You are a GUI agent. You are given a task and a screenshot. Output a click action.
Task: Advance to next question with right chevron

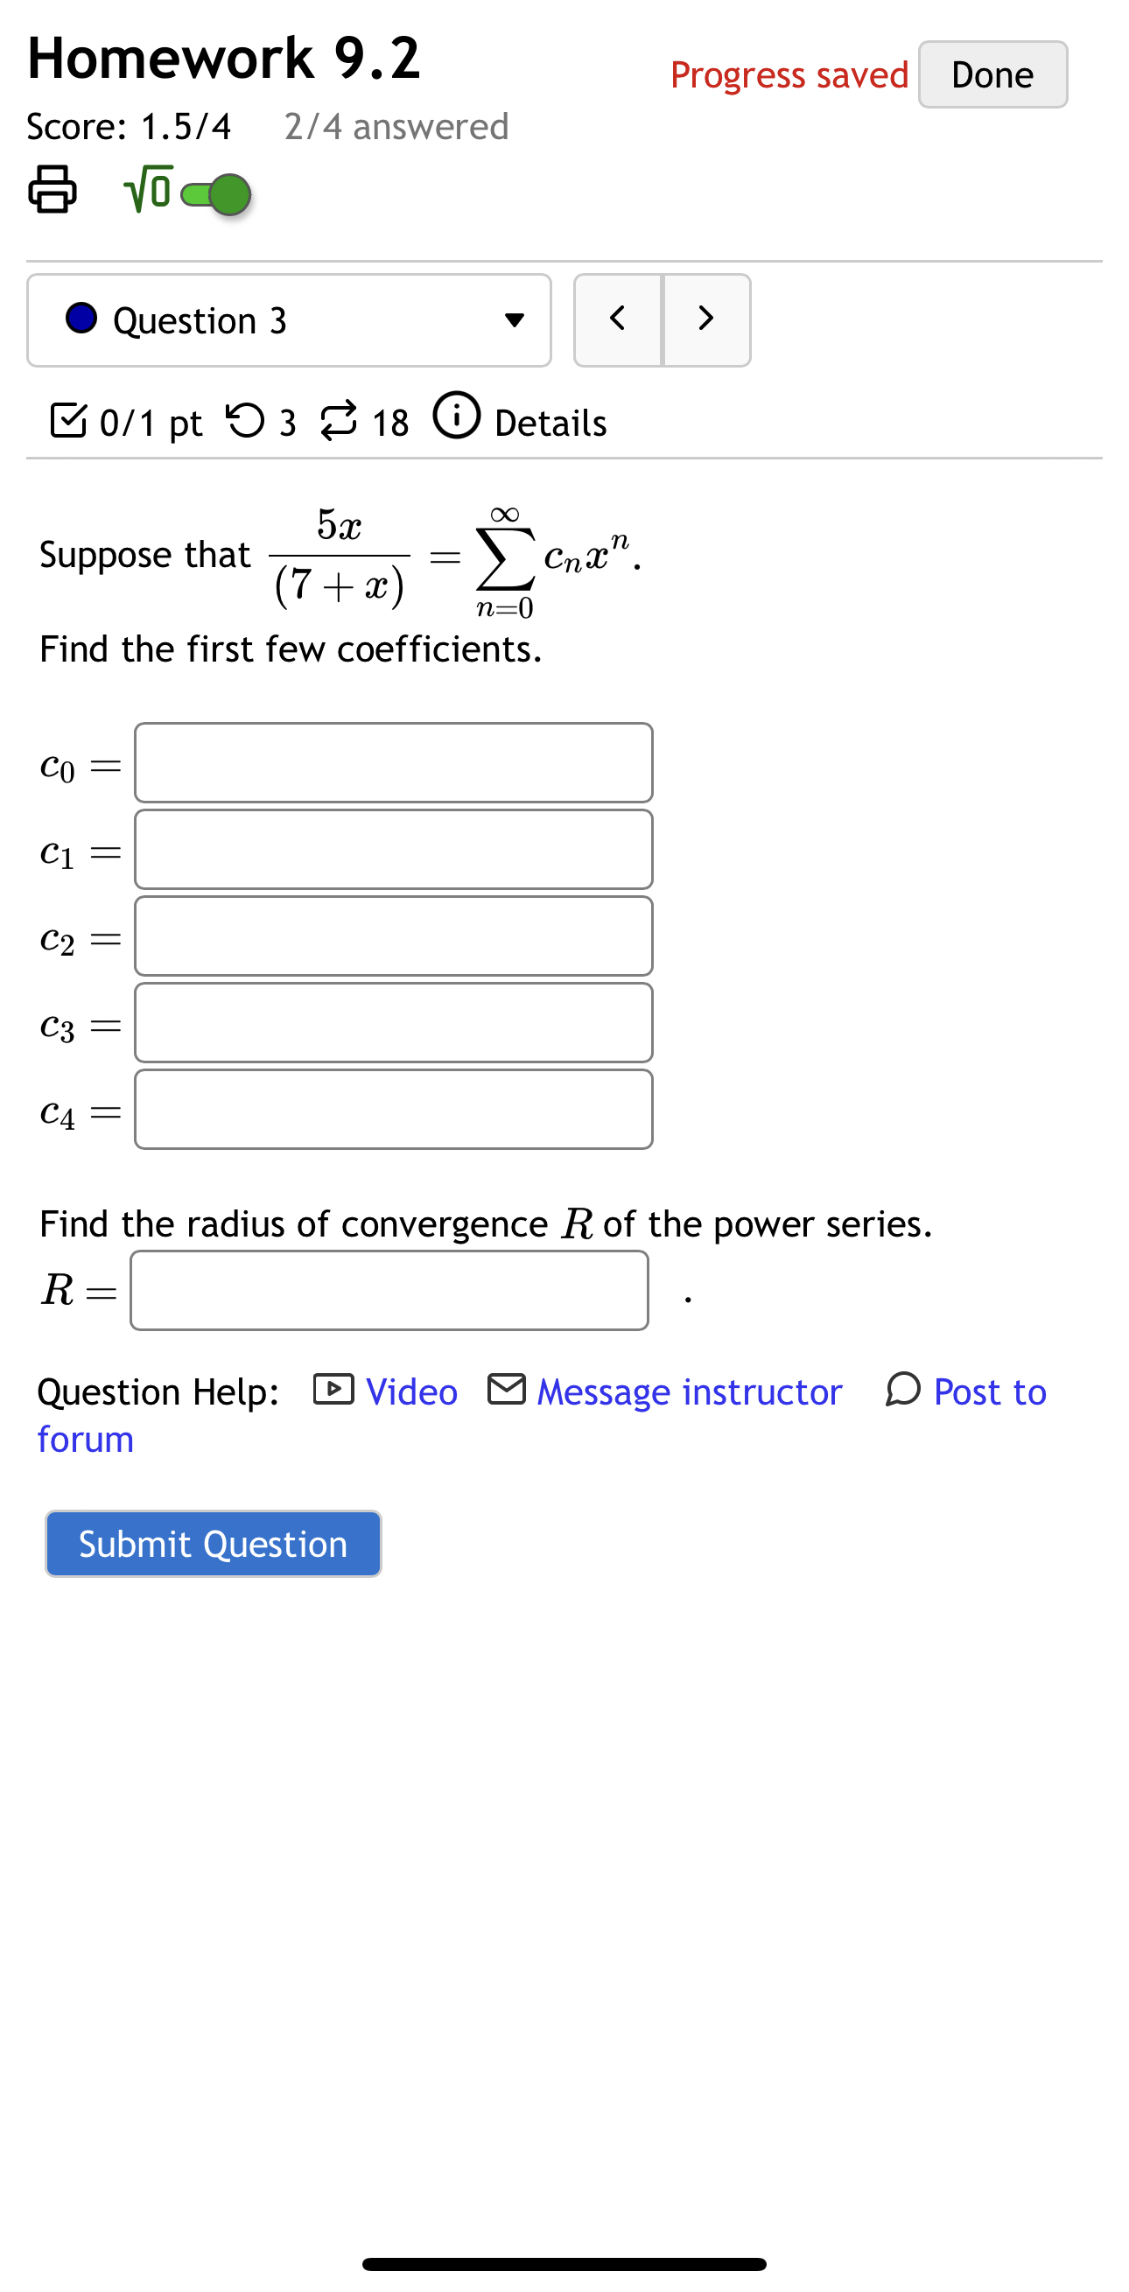click(705, 320)
